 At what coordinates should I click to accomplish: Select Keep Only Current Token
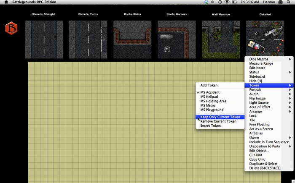click(220, 117)
